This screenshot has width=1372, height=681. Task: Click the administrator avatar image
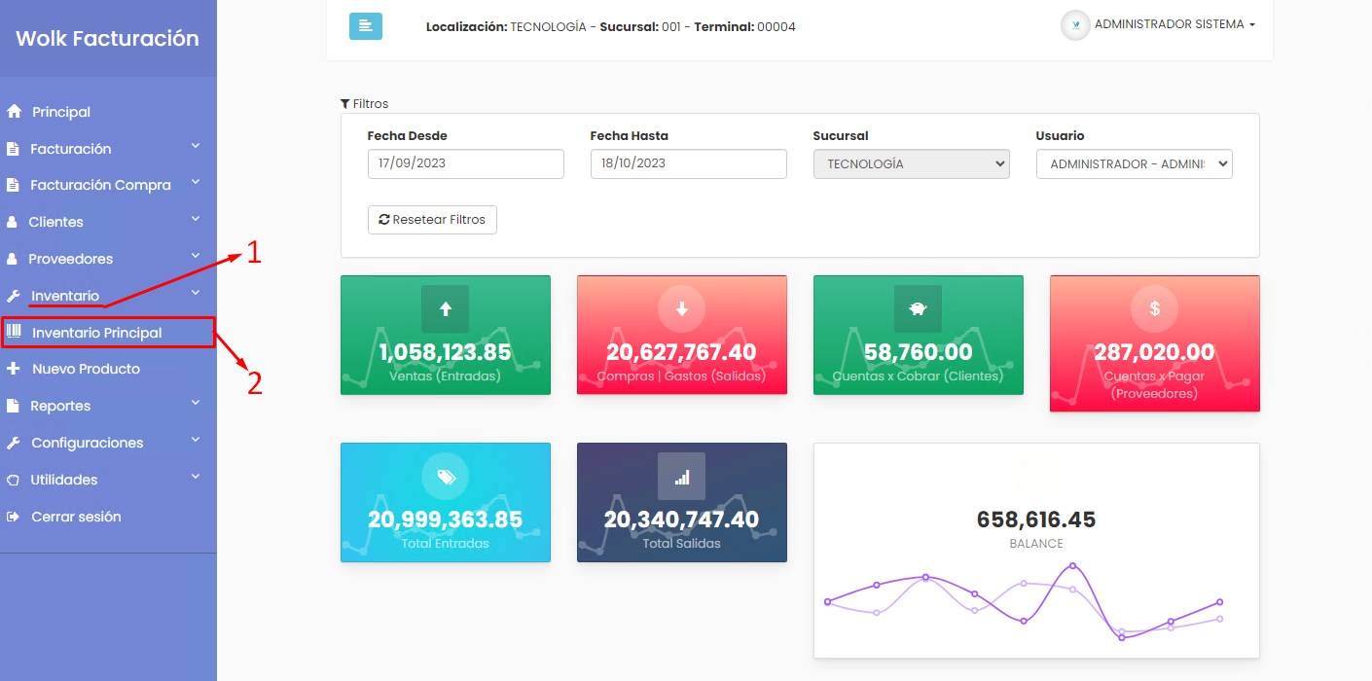pyautogui.click(x=1075, y=25)
